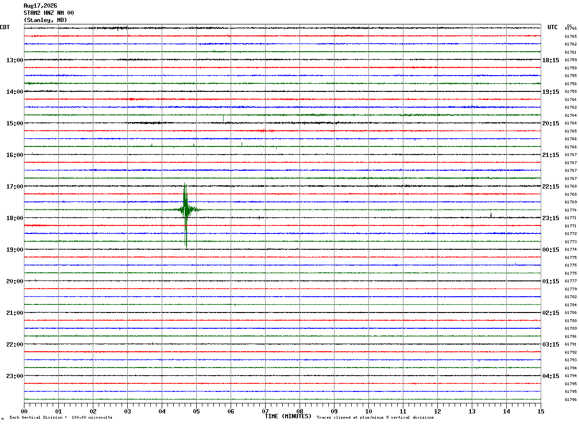
Task: Select the 21:00 CDT time label
Action: point(14,313)
